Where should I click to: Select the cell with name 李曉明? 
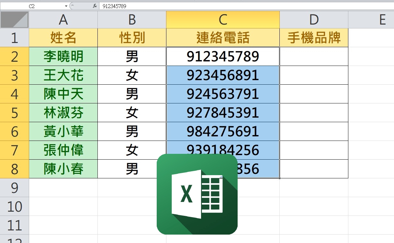[x=63, y=57]
